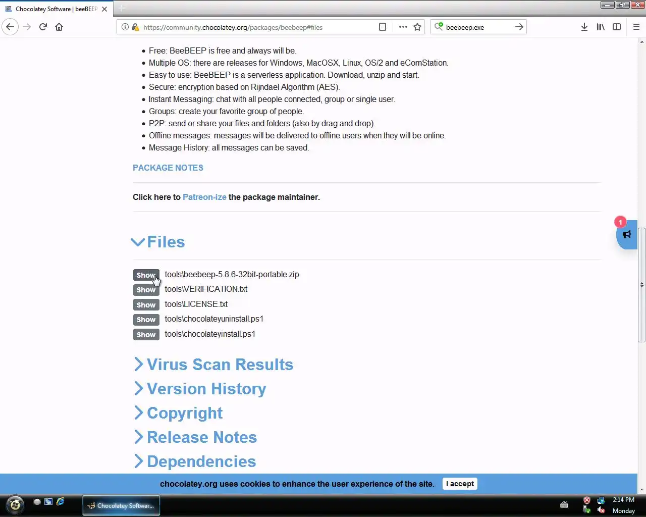Screen dimensions: 646x517
Task: Close the Chocolatey Software tab
Action: (x=104, y=9)
